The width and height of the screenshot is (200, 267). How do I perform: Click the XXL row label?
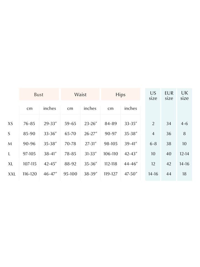pos(12,174)
